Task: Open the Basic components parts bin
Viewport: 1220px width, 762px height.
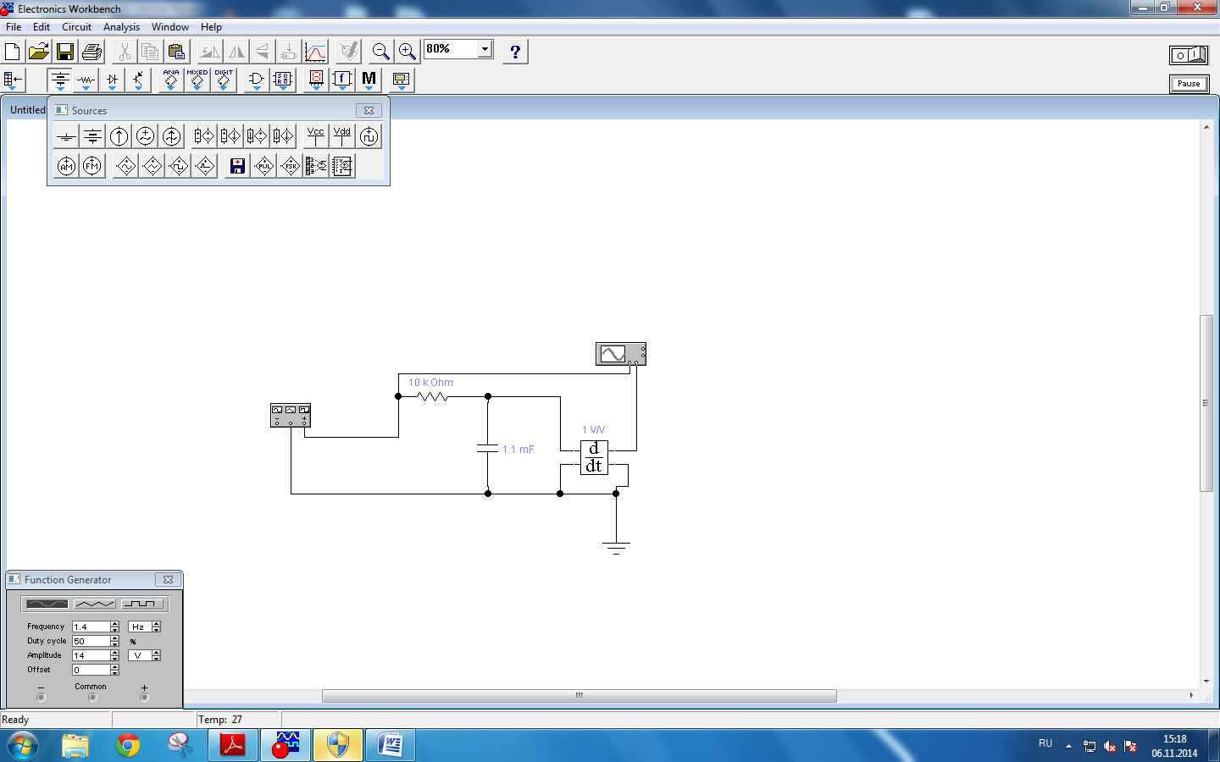Action: point(86,80)
